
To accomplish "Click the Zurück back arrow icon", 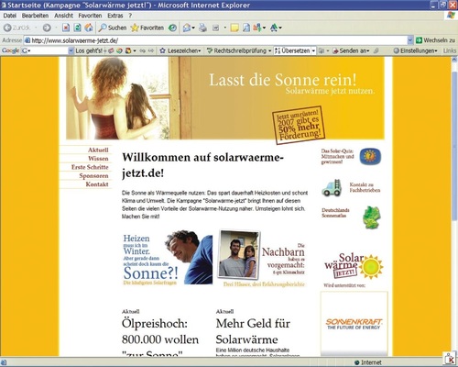I will (7, 28).
